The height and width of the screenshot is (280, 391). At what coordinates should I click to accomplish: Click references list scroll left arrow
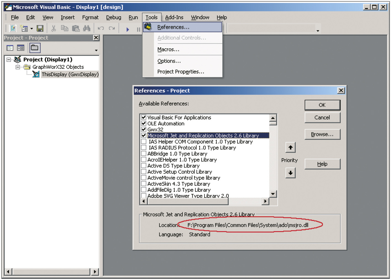click(143, 201)
